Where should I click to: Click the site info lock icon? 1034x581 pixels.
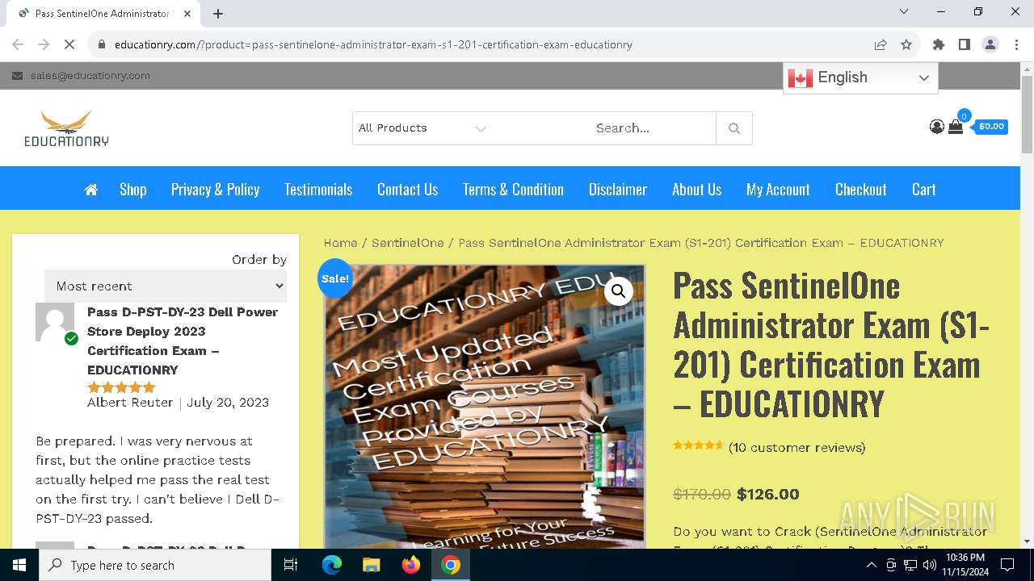(x=102, y=44)
